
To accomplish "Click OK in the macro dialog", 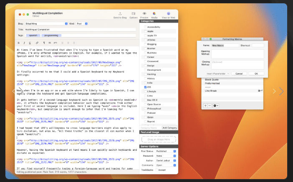I will 256,74.
